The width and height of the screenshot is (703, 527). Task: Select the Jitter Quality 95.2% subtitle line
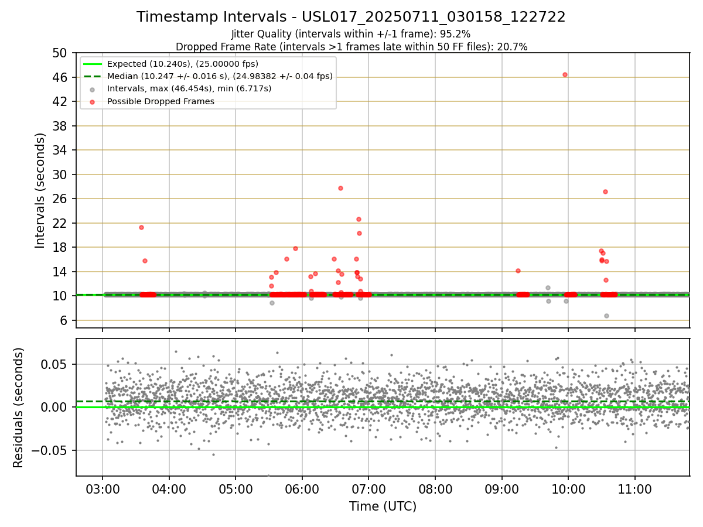tap(351, 34)
